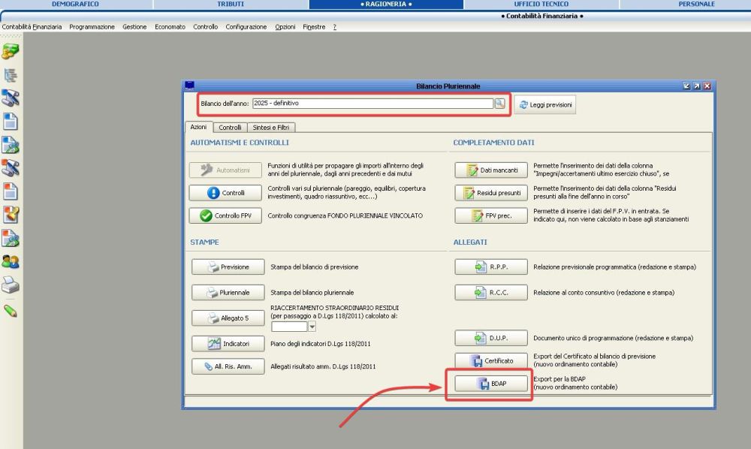Open the two users sidebar icon
This screenshot has height=449, width=751.
(11, 262)
